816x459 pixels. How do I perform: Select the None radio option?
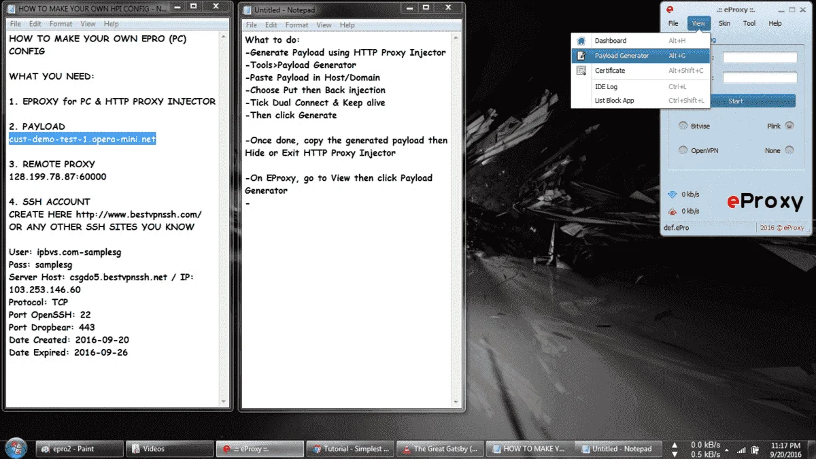789,150
